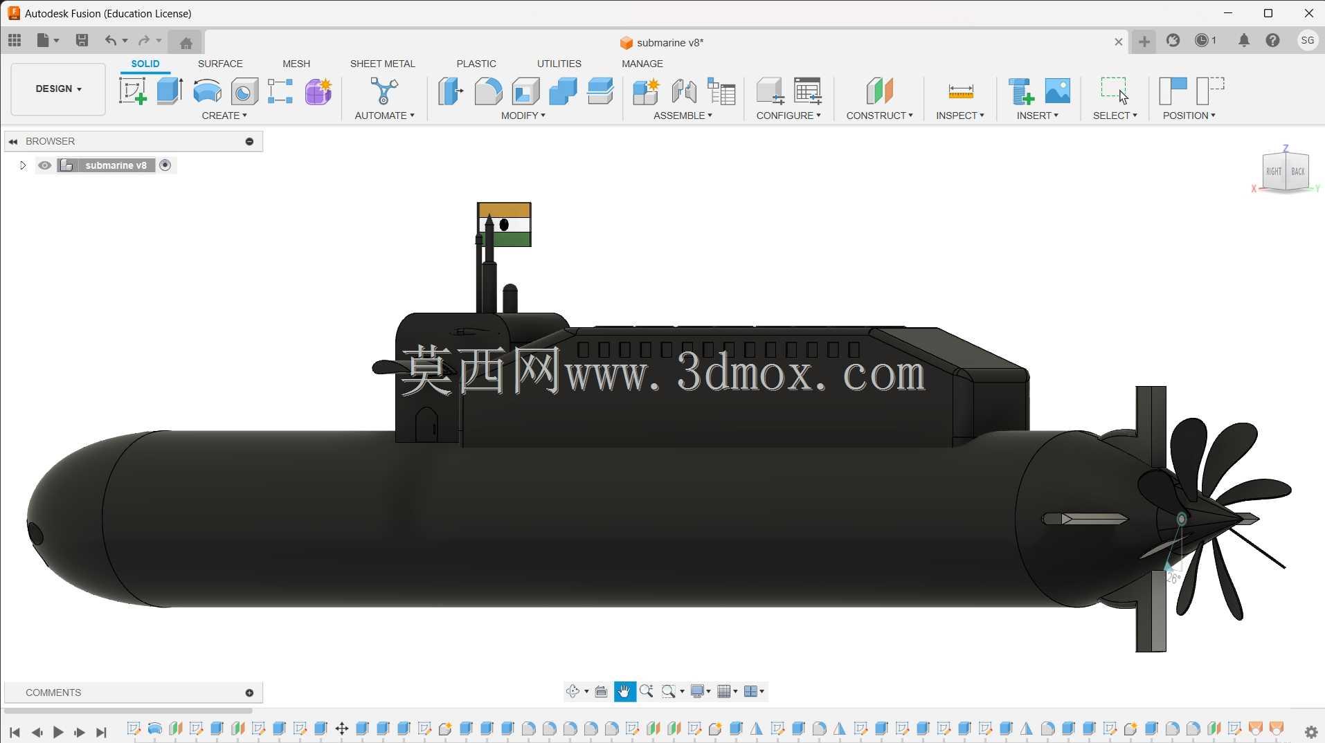This screenshot has height=743, width=1325.
Task: Click the Offset Face tool icon
Action: [600, 91]
